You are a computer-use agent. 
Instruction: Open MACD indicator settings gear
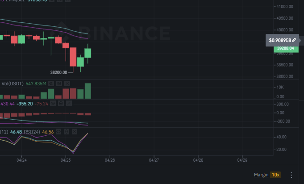pyautogui.click(x=61, y=104)
